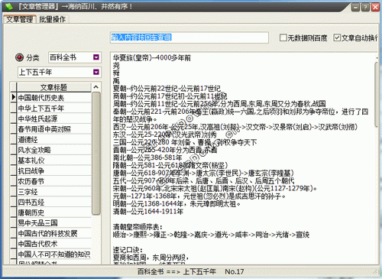The width and height of the screenshot is (382, 279).
Task: Select article 基本礼仪
Action: pos(53,161)
